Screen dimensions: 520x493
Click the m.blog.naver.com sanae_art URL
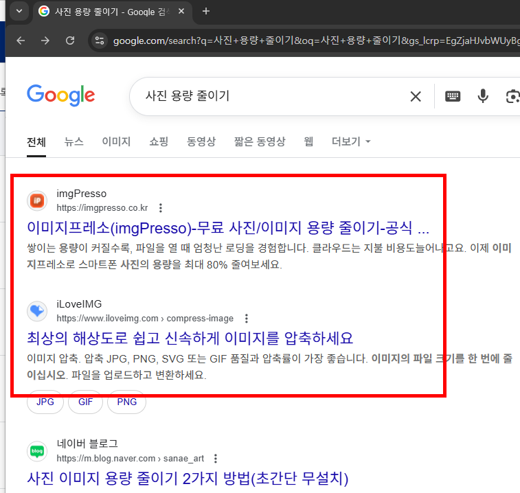click(131, 459)
